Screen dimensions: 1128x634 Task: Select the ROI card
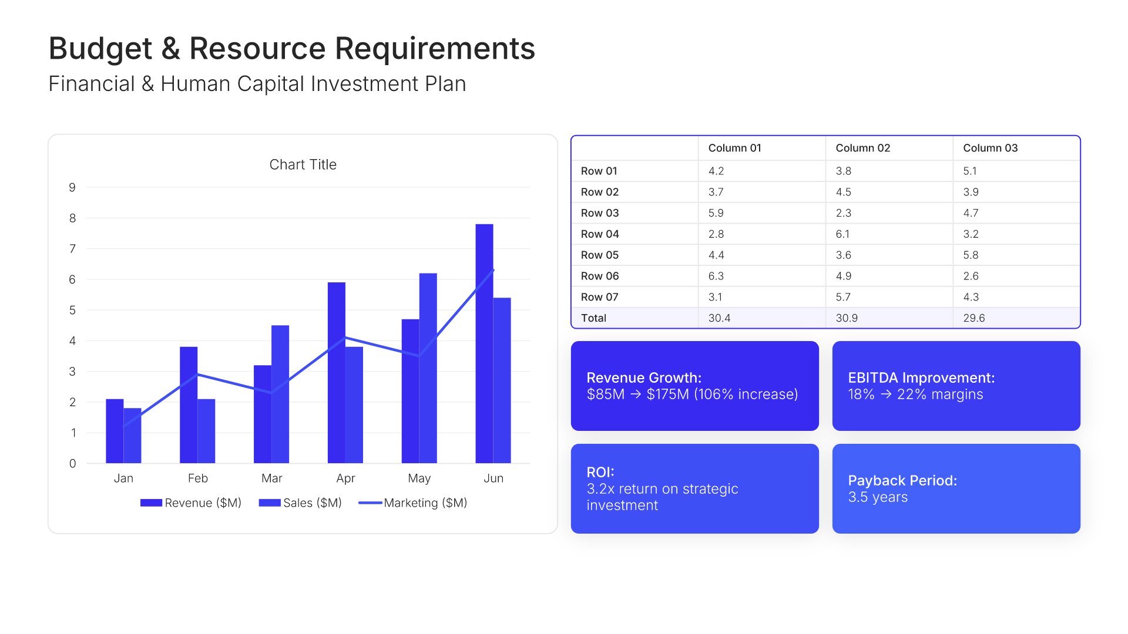(x=694, y=488)
